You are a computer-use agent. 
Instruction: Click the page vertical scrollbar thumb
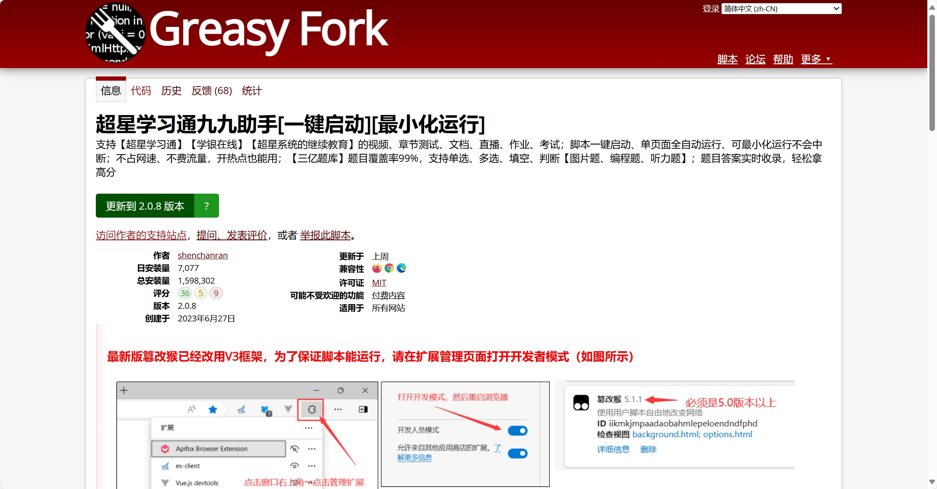932,73
